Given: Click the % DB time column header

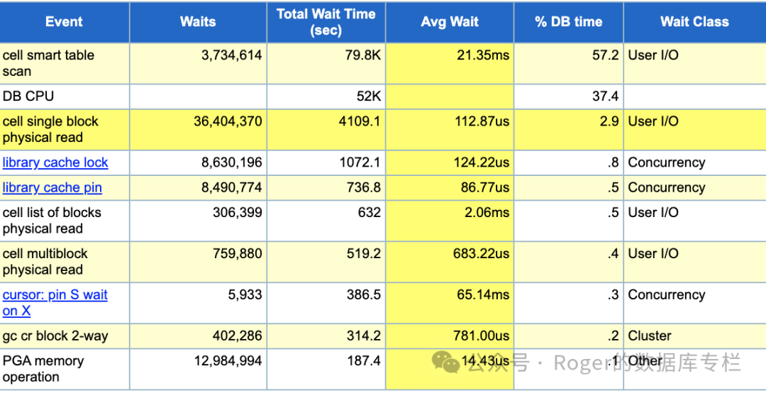Looking at the screenshot, I should pos(568,21).
